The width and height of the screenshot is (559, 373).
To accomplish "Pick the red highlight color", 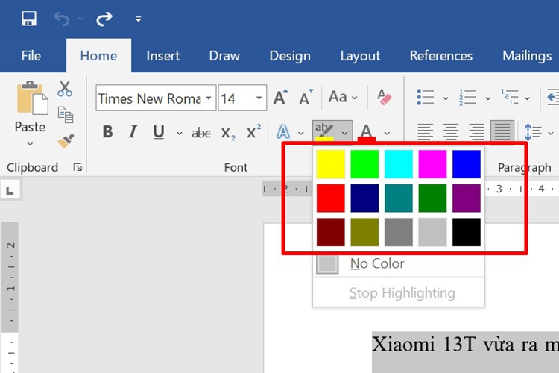I will (x=330, y=198).
